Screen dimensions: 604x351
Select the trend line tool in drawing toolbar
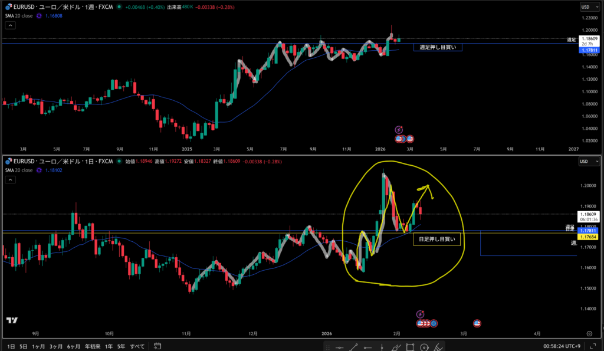click(x=354, y=347)
